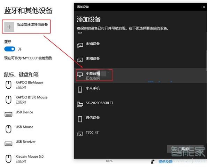209x167 pixels.
Task: Click the USB Device keyboard icon
Action: coord(9,114)
